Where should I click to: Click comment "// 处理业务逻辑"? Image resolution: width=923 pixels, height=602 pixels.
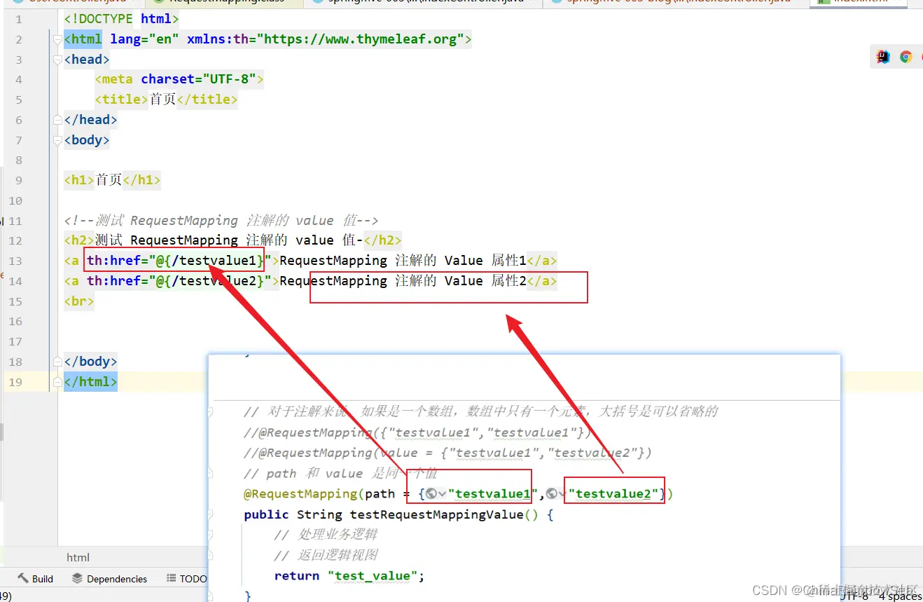(326, 535)
